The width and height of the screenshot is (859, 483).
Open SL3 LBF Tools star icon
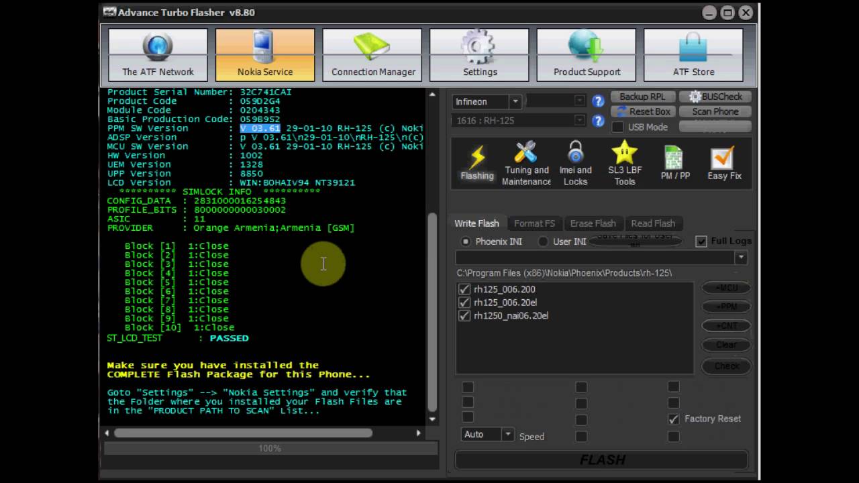click(625, 163)
